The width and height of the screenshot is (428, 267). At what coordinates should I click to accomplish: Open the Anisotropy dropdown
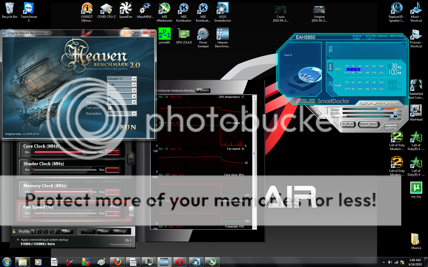pos(122,96)
